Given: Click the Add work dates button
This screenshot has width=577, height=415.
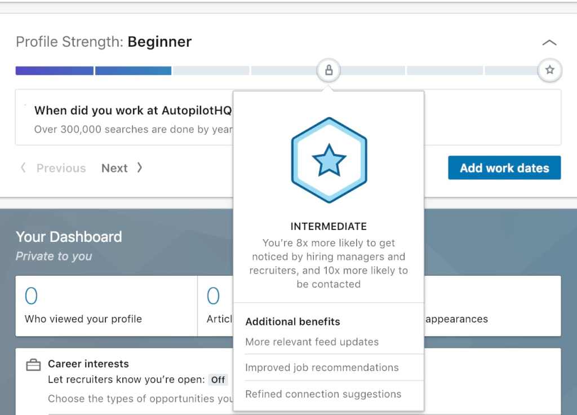Looking at the screenshot, I should pos(504,167).
